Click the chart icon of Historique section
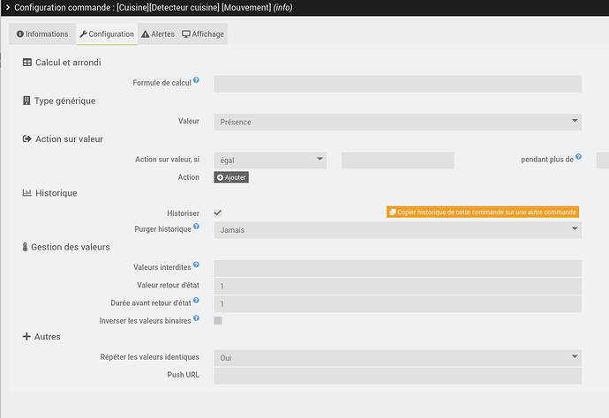This screenshot has height=418, width=609. 26,193
